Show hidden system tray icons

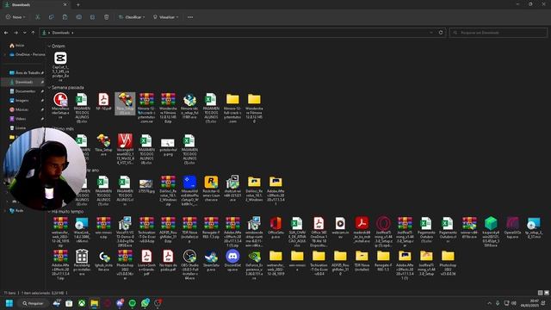coord(489,303)
